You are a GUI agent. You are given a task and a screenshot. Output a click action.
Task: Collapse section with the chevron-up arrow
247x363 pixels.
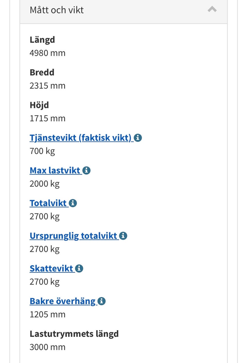tap(212, 10)
